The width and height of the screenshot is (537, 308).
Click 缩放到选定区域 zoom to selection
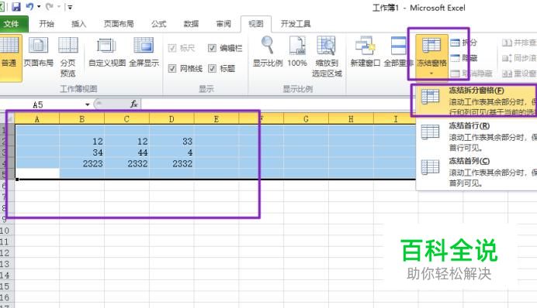pyautogui.click(x=327, y=56)
